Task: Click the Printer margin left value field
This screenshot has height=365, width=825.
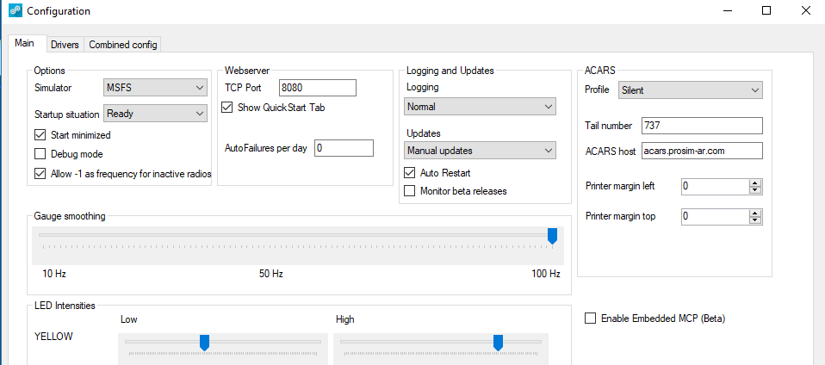Action: pos(716,187)
